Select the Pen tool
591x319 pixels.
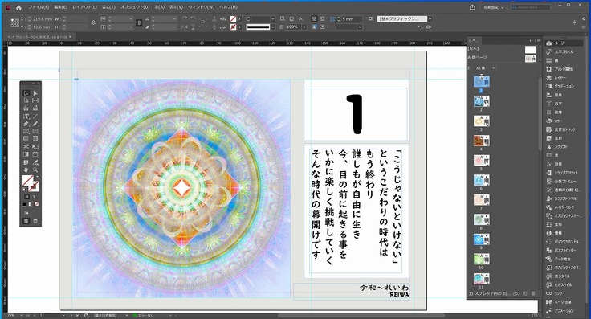point(26,123)
